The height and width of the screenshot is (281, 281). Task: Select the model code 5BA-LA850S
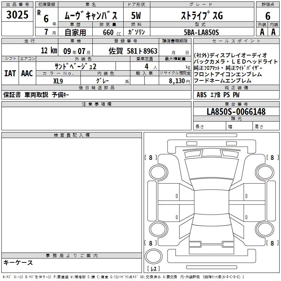click(x=201, y=32)
